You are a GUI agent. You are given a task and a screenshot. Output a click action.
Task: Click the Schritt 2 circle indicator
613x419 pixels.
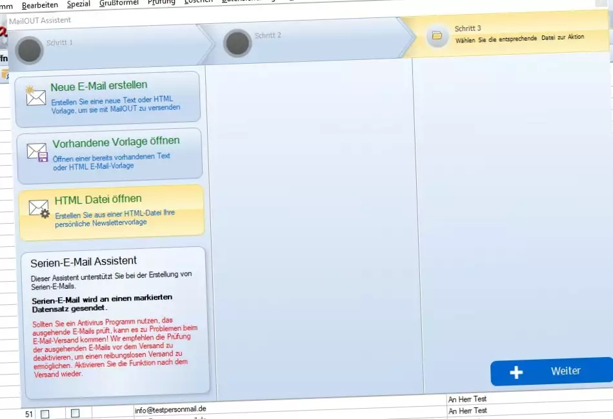click(x=237, y=43)
